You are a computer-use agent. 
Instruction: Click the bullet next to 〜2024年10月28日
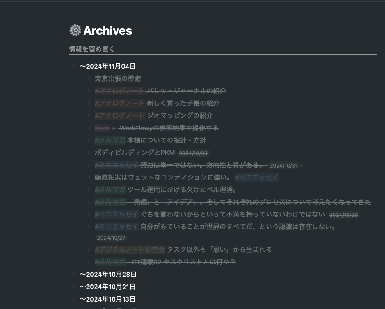(73, 274)
